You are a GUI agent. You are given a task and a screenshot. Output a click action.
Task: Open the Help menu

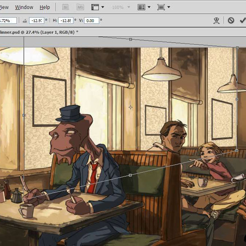pyautogui.click(x=45, y=7)
